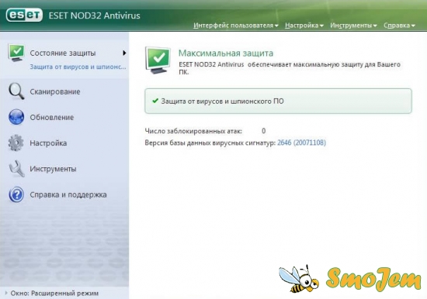Open the Интерфейс пользователя menu
427x299 pixels.
pos(236,26)
